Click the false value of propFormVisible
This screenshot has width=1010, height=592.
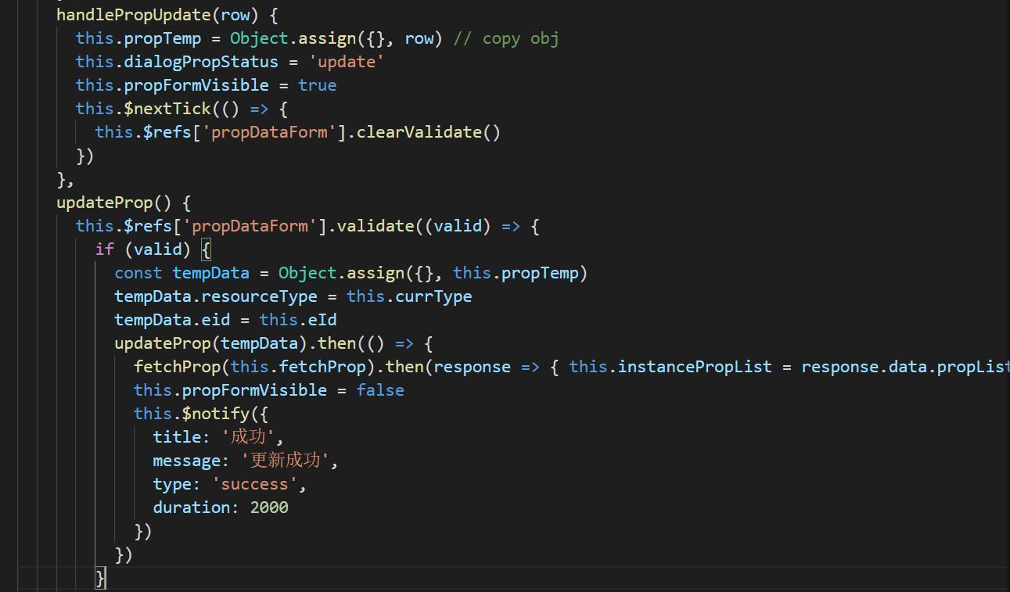tap(380, 390)
